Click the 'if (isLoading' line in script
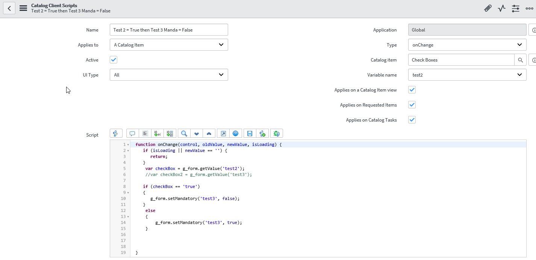The width and height of the screenshot is (536, 260). (x=185, y=150)
